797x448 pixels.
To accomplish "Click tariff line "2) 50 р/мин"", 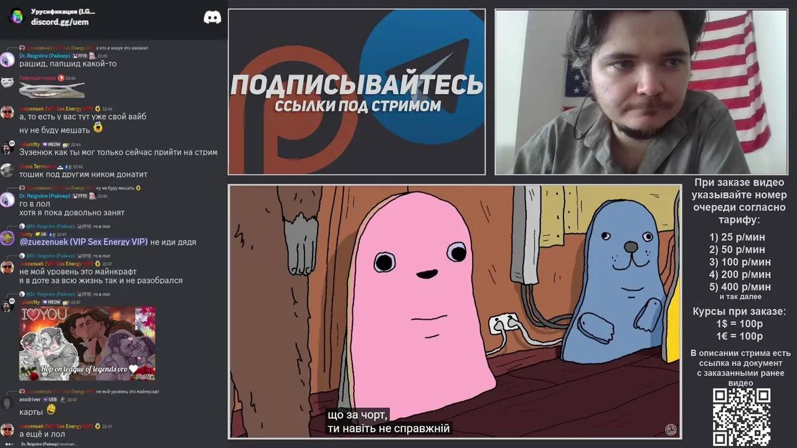I will coord(737,250).
